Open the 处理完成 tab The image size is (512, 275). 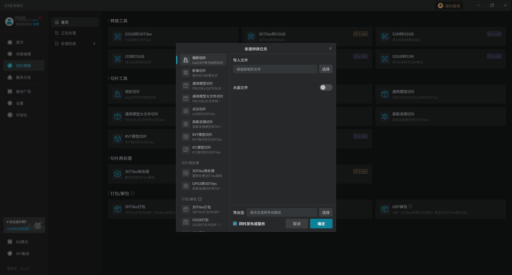pyautogui.click(x=69, y=44)
